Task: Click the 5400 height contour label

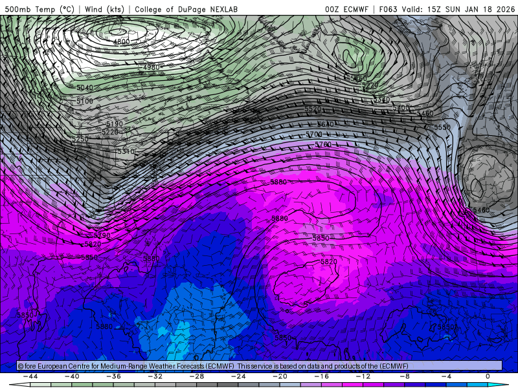Action: pos(401,107)
